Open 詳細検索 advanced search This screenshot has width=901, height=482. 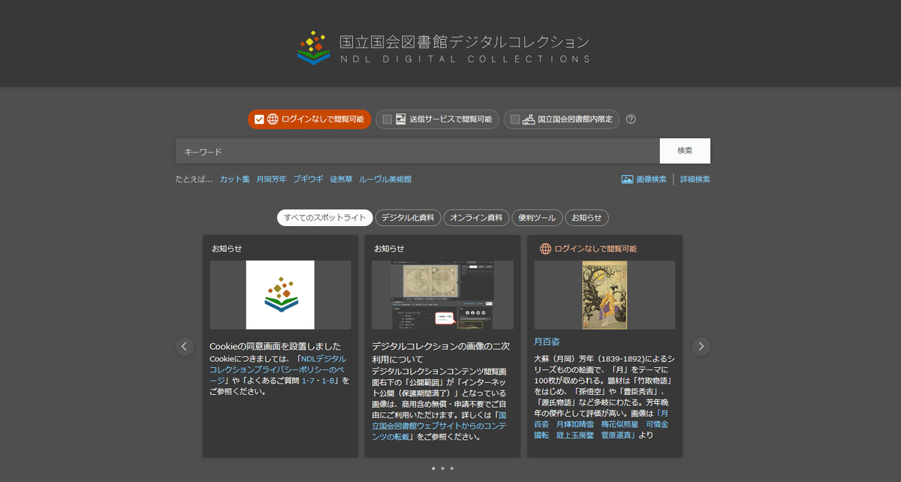coord(695,179)
